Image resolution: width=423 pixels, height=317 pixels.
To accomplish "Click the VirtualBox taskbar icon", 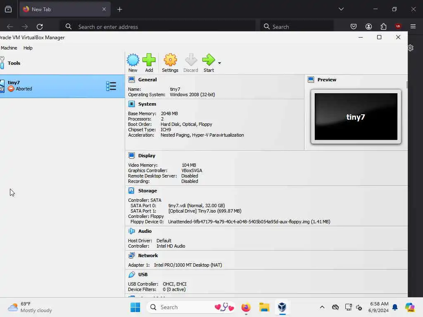I will pyautogui.click(x=282, y=307).
